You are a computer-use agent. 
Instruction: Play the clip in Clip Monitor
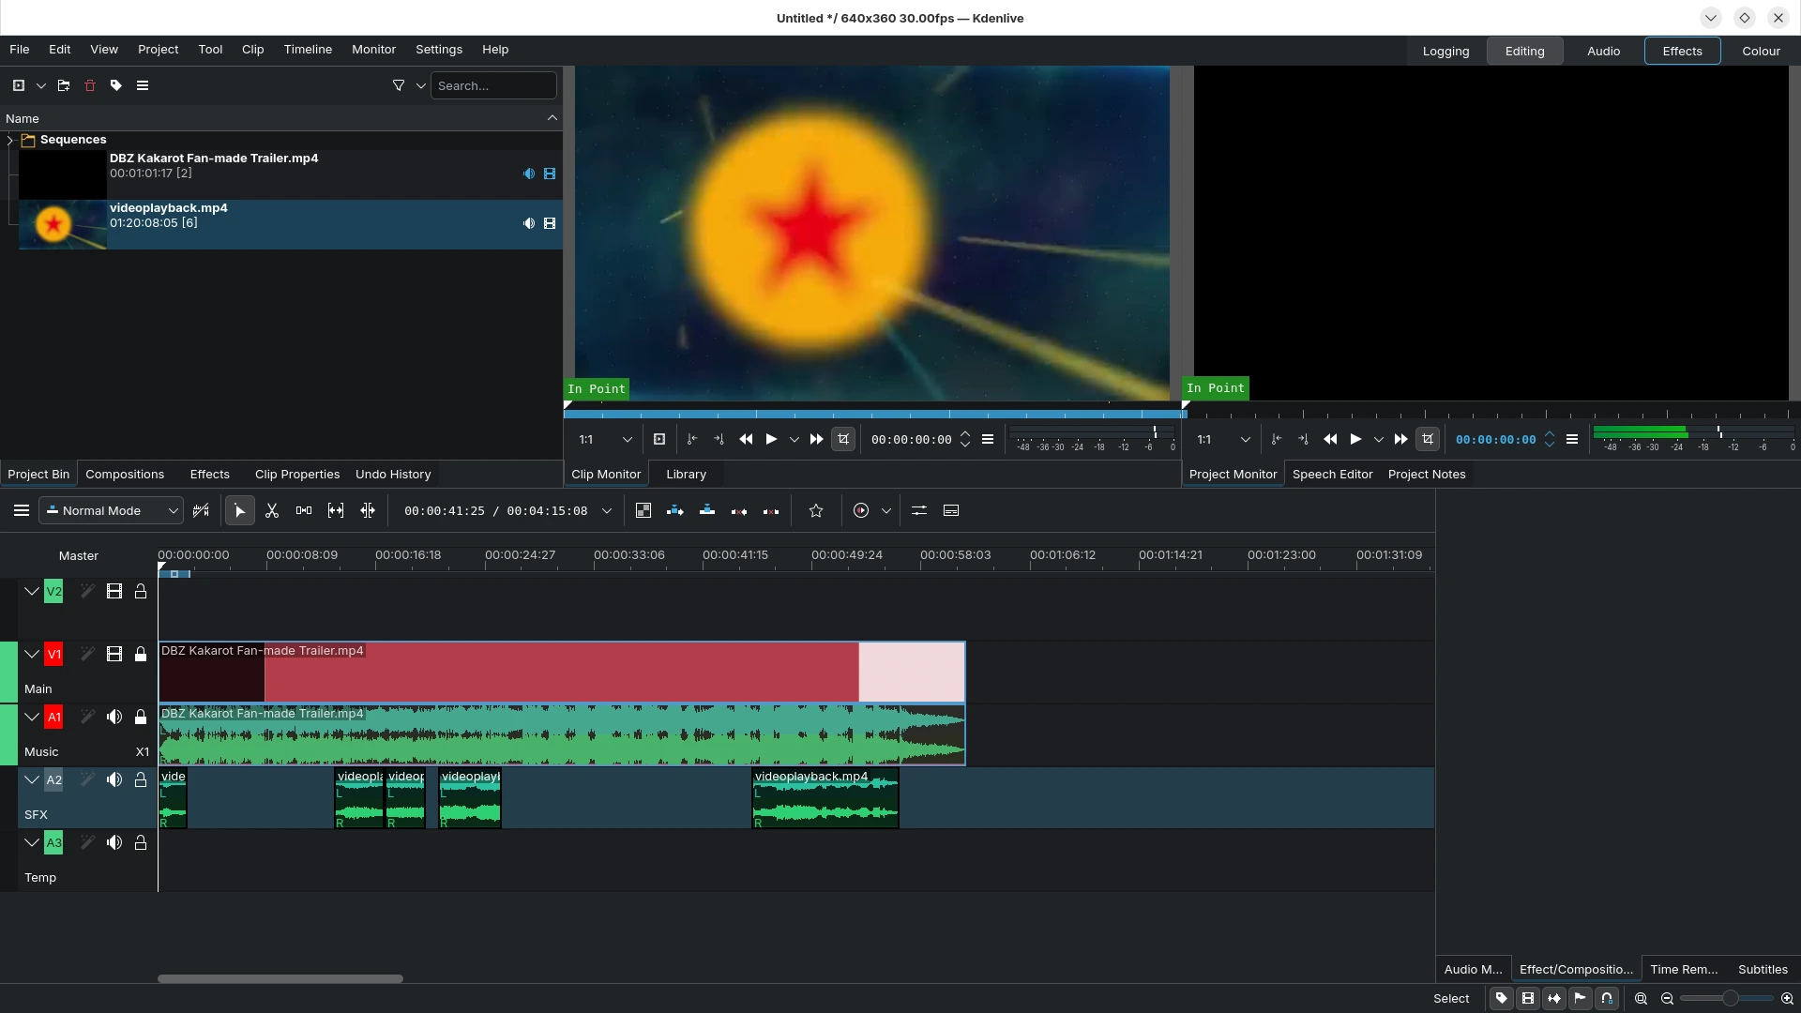771,440
